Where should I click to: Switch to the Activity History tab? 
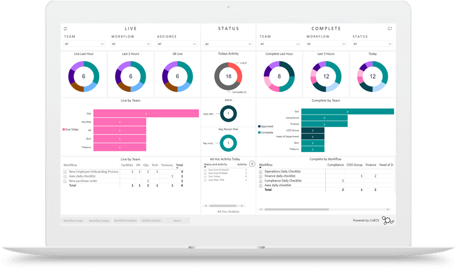point(152,221)
